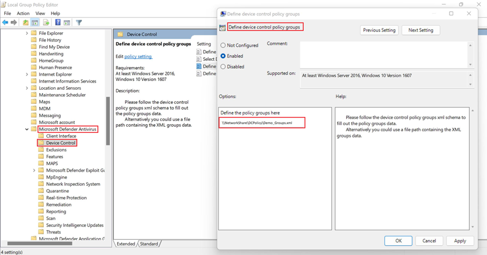Maximize the Define device control dialog
Screen dimensions: 487x255
451,14
